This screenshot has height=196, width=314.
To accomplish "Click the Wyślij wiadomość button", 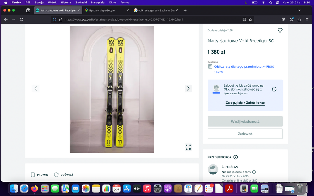I will click(x=245, y=121).
